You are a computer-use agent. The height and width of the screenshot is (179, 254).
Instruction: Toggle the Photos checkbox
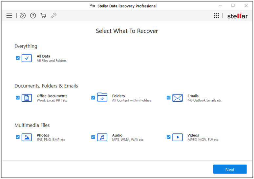pyautogui.click(x=18, y=137)
